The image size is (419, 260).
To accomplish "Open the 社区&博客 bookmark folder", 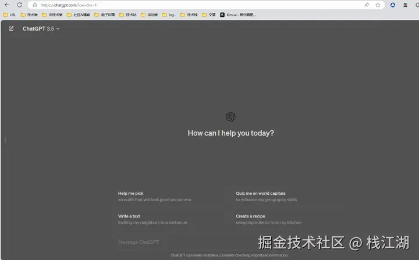I will click(79, 15).
